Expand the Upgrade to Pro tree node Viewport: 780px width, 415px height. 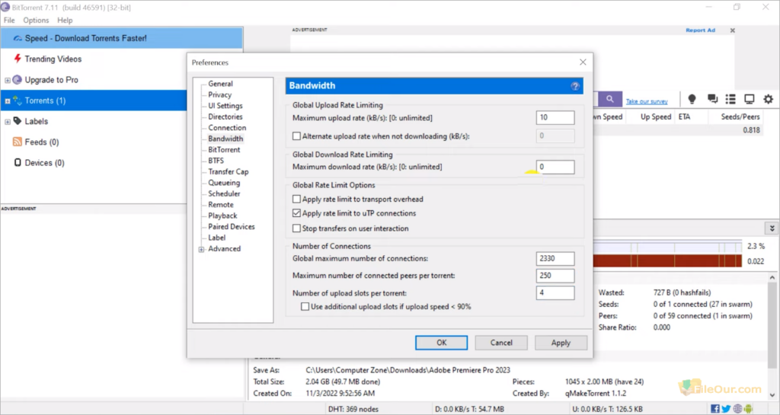tap(8, 80)
